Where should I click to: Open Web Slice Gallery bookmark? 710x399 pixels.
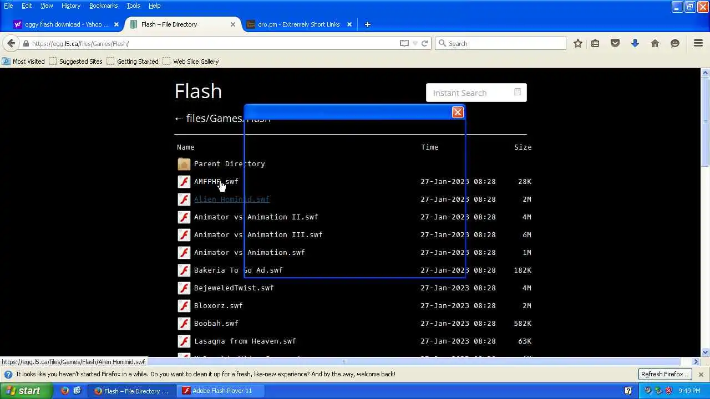click(x=191, y=62)
